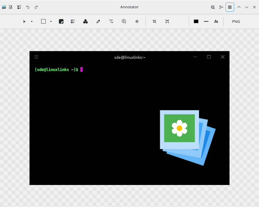Activate the pixelate tool

(x=137, y=21)
